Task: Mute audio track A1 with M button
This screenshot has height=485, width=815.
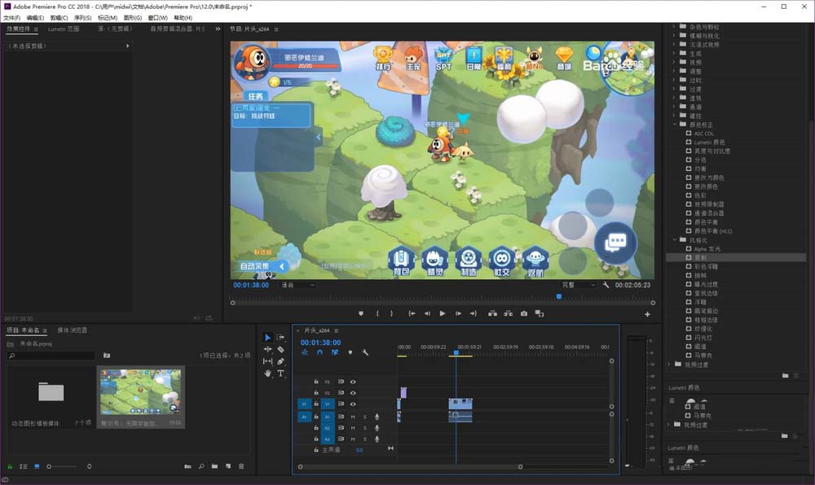Action: tap(353, 417)
